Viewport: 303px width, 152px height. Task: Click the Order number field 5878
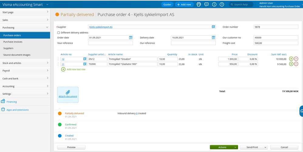tap(276, 27)
